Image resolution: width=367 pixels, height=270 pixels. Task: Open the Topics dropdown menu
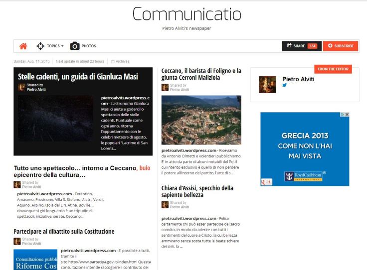click(x=50, y=46)
